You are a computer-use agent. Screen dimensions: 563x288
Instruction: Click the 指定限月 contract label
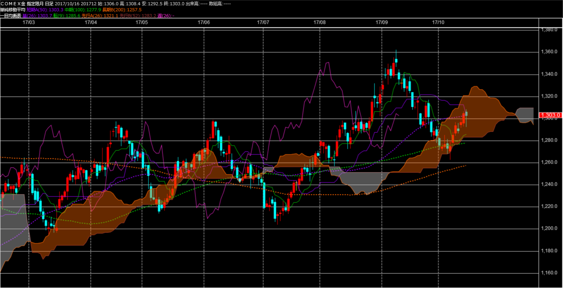pos(35,3)
